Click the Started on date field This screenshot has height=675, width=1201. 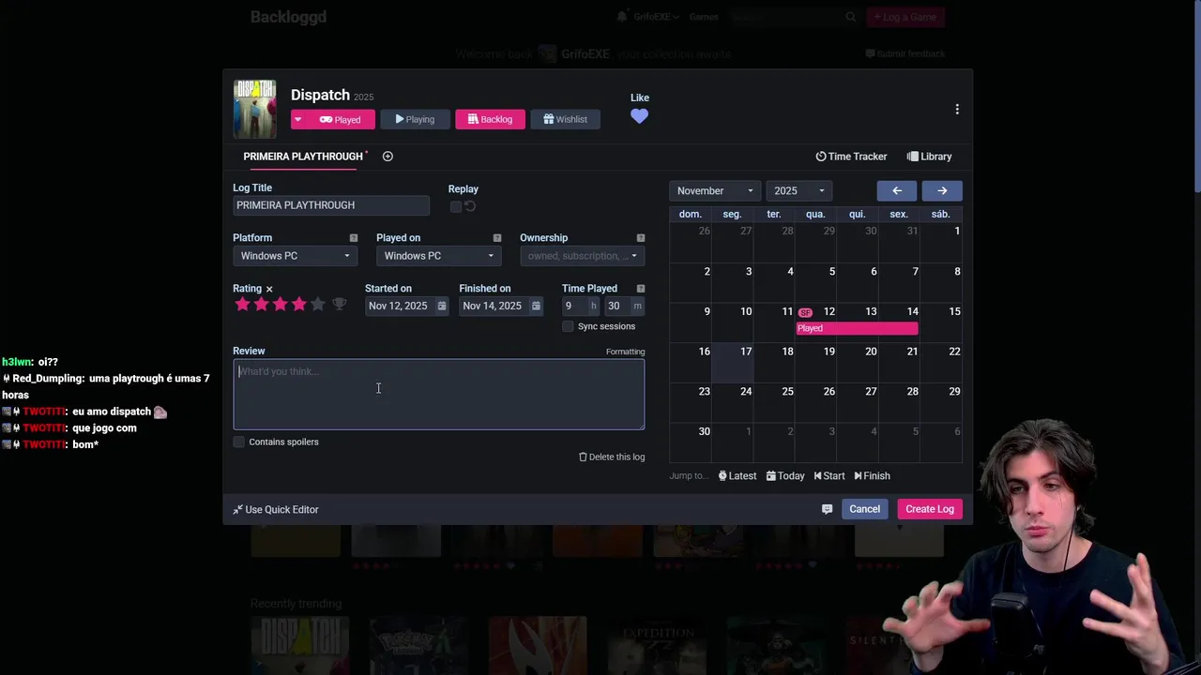(x=399, y=306)
